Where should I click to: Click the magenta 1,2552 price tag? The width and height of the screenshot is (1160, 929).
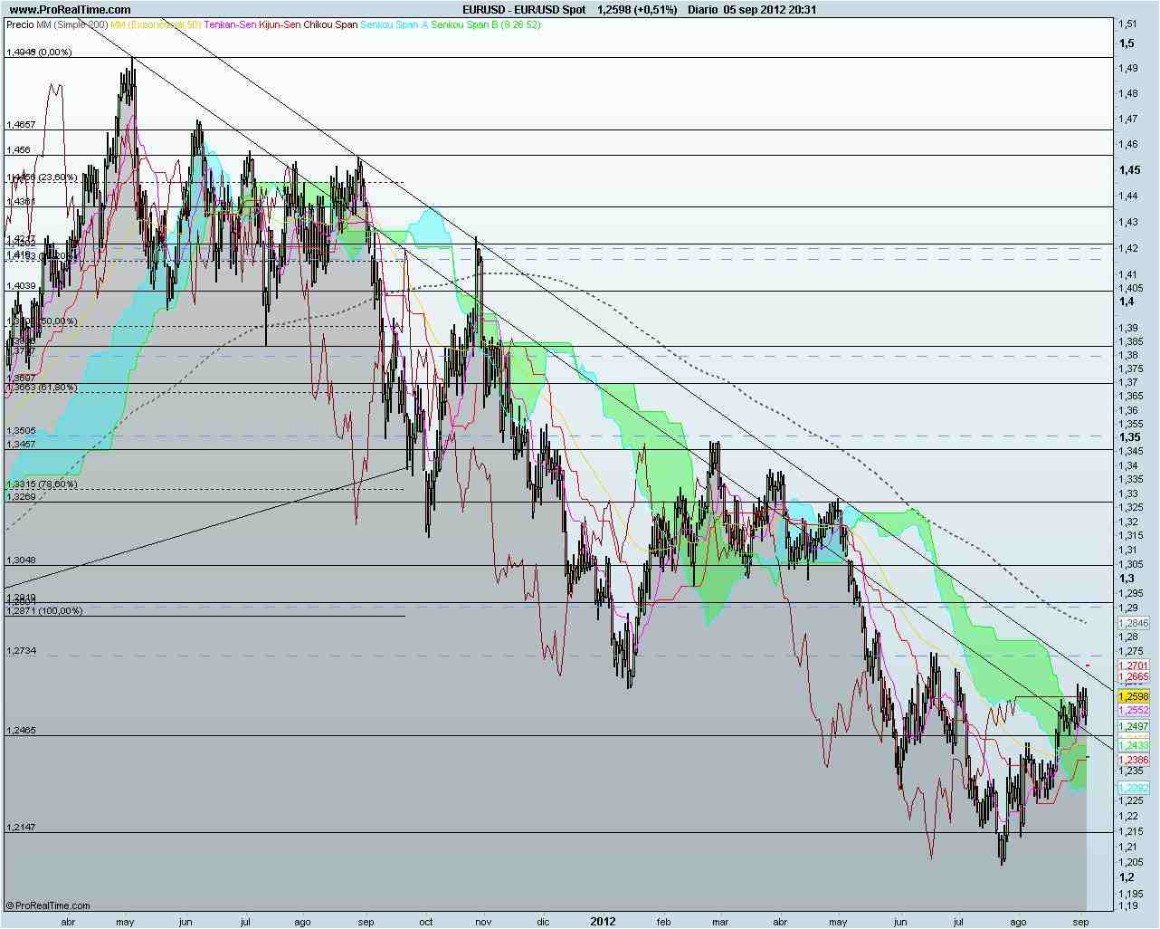[x=1133, y=710]
